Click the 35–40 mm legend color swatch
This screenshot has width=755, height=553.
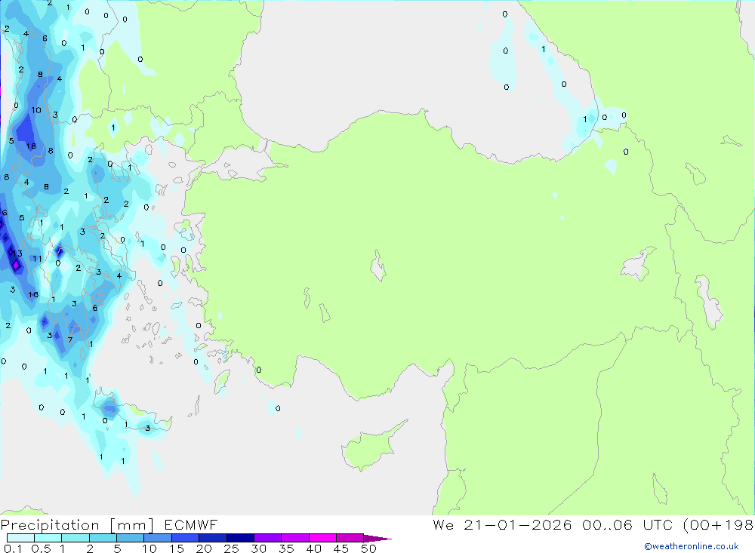tap(295, 538)
